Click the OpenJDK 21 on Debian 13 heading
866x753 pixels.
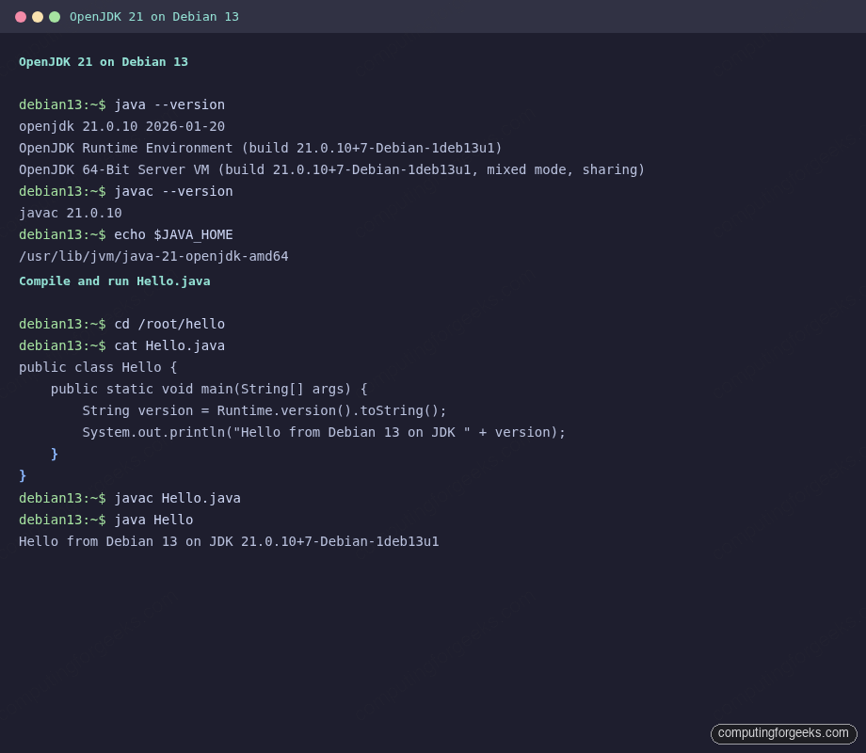point(104,61)
